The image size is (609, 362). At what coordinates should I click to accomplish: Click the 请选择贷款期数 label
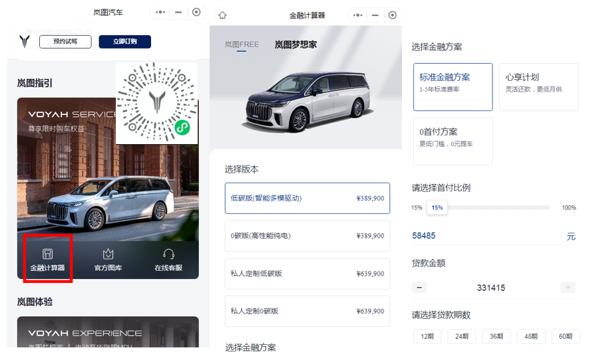click(441, 315)
